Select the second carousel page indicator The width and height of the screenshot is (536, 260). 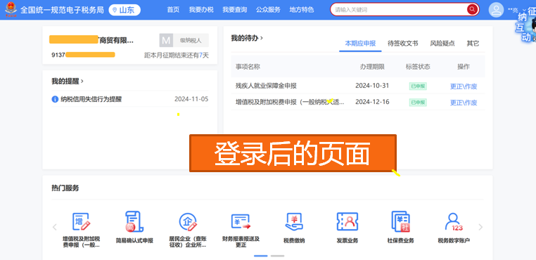point(277,256)
